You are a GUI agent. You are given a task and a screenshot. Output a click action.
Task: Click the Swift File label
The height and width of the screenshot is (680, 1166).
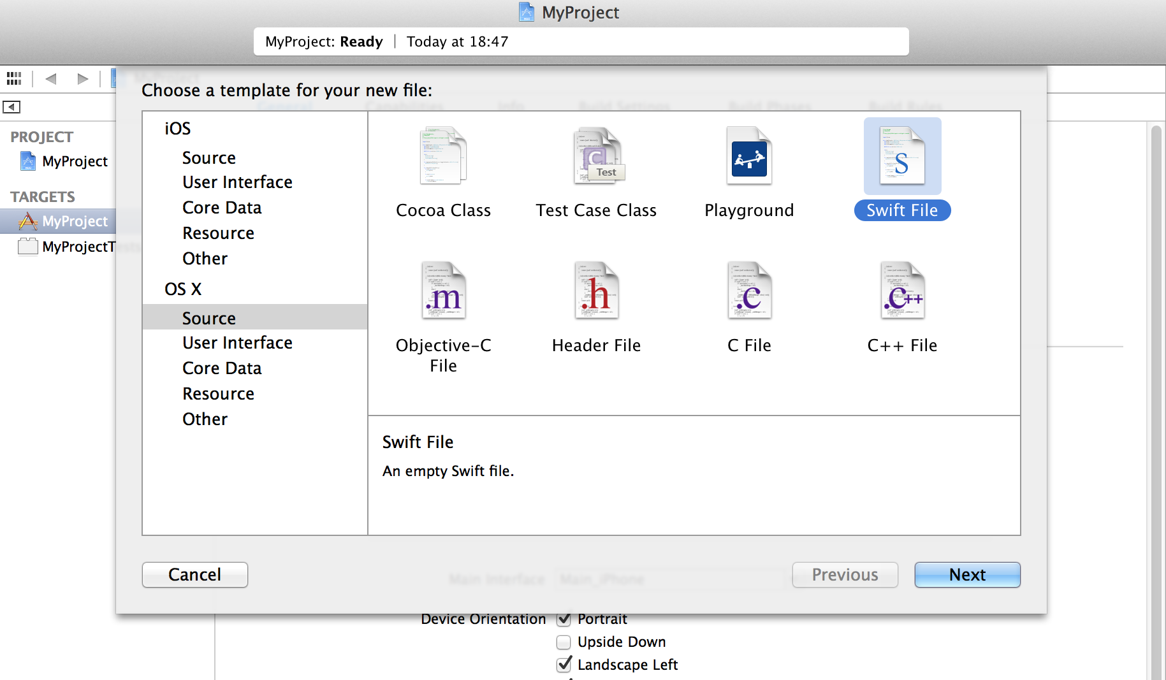pos(903,210)
